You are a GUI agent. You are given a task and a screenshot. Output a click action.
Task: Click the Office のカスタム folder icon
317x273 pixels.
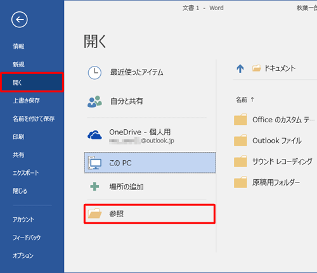coord(240,120)
